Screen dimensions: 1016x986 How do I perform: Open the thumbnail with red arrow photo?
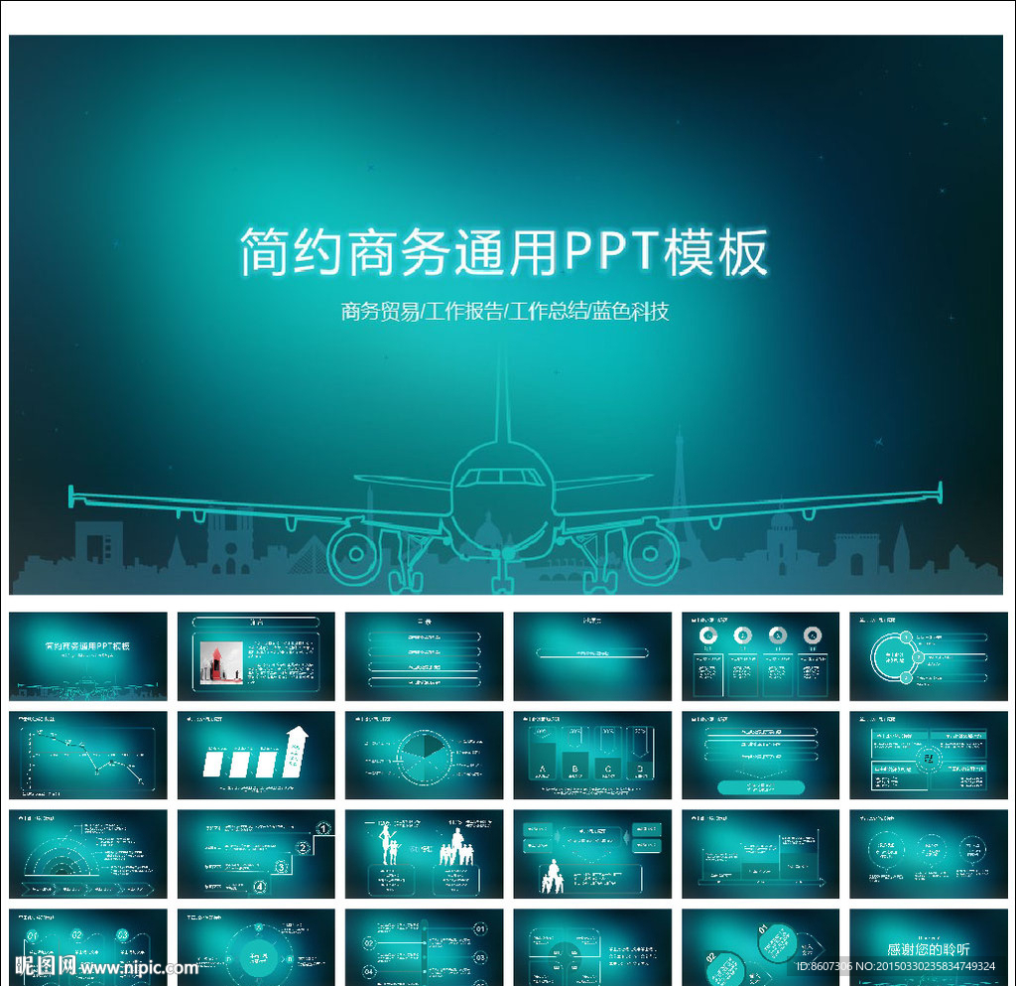click(256, 656)
